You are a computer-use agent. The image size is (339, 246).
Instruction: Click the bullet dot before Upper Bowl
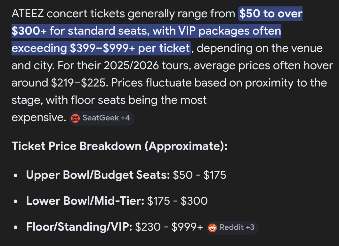pos(16,176)
